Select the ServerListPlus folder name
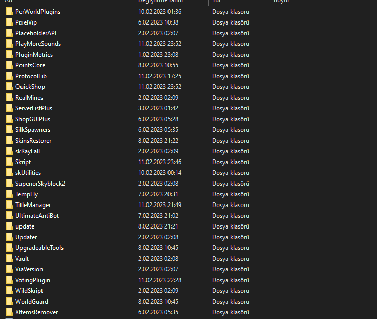This screenshot has height=319, width=377. tap(34, 108)
